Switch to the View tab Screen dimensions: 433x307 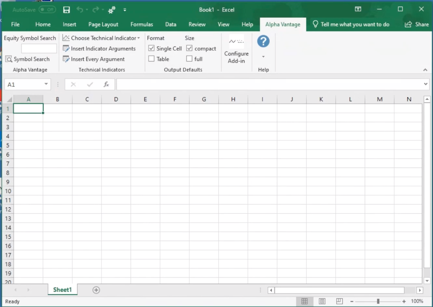click(x=223, y=24)
